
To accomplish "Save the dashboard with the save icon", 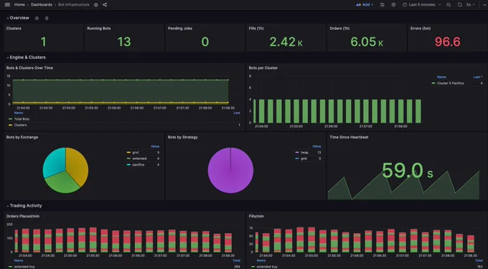I will pos(383,5).
